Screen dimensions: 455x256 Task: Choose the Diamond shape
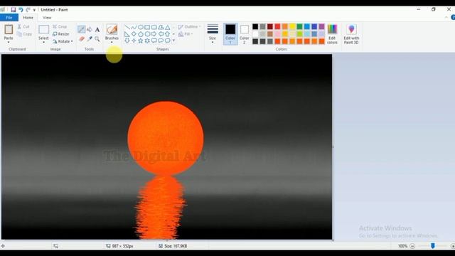134,34
